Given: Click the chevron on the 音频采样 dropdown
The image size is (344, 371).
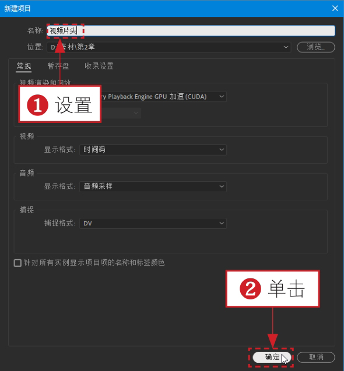Looking at the screenshot, I should click(222, 186).
